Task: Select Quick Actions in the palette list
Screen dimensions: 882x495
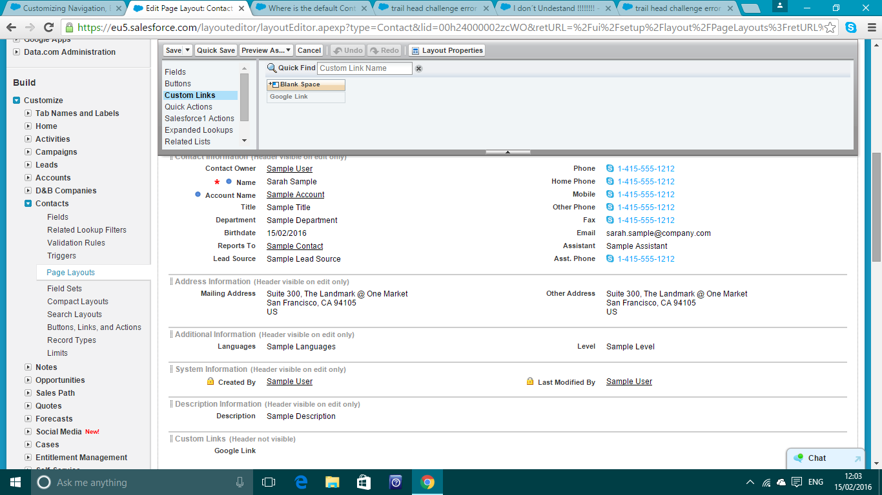Action: pyautogui.click(x=189, y=107)
